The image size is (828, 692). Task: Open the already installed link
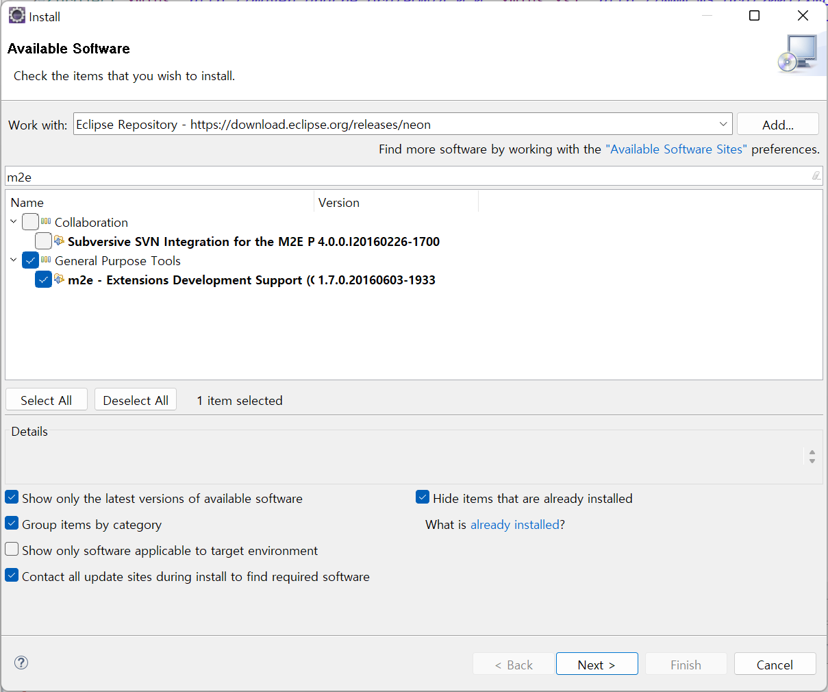pyautogui.click(x=515, y=524)
